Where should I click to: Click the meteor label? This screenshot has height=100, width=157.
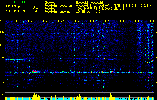pyautogui.click(x=35, y=8)
